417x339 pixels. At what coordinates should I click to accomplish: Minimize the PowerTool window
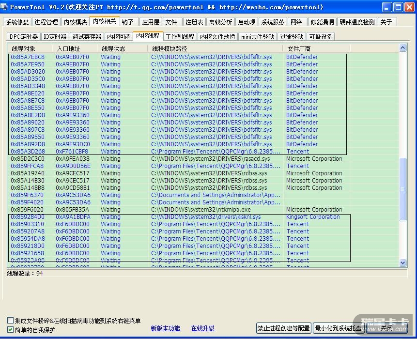coord(386,7)
